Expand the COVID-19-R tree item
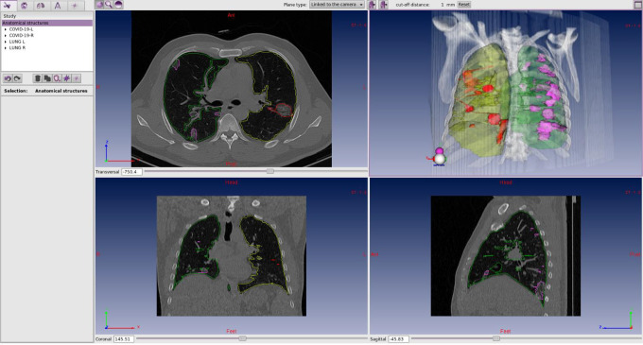 pyautogui.click(x=6, y=36)
